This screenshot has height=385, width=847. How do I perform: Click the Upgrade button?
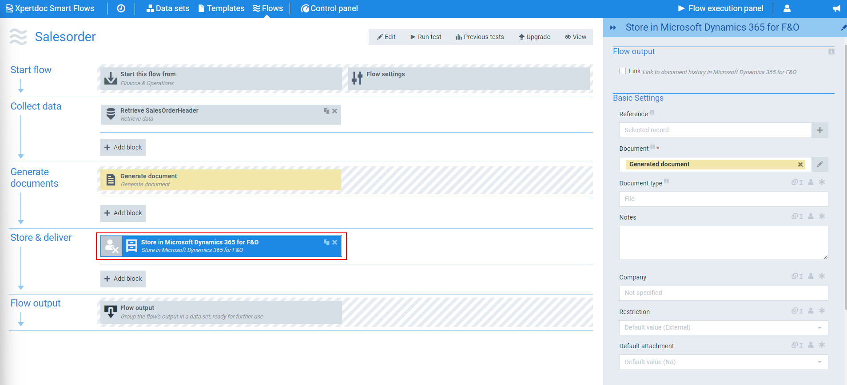pyautogui.click(x=534, y=37)
